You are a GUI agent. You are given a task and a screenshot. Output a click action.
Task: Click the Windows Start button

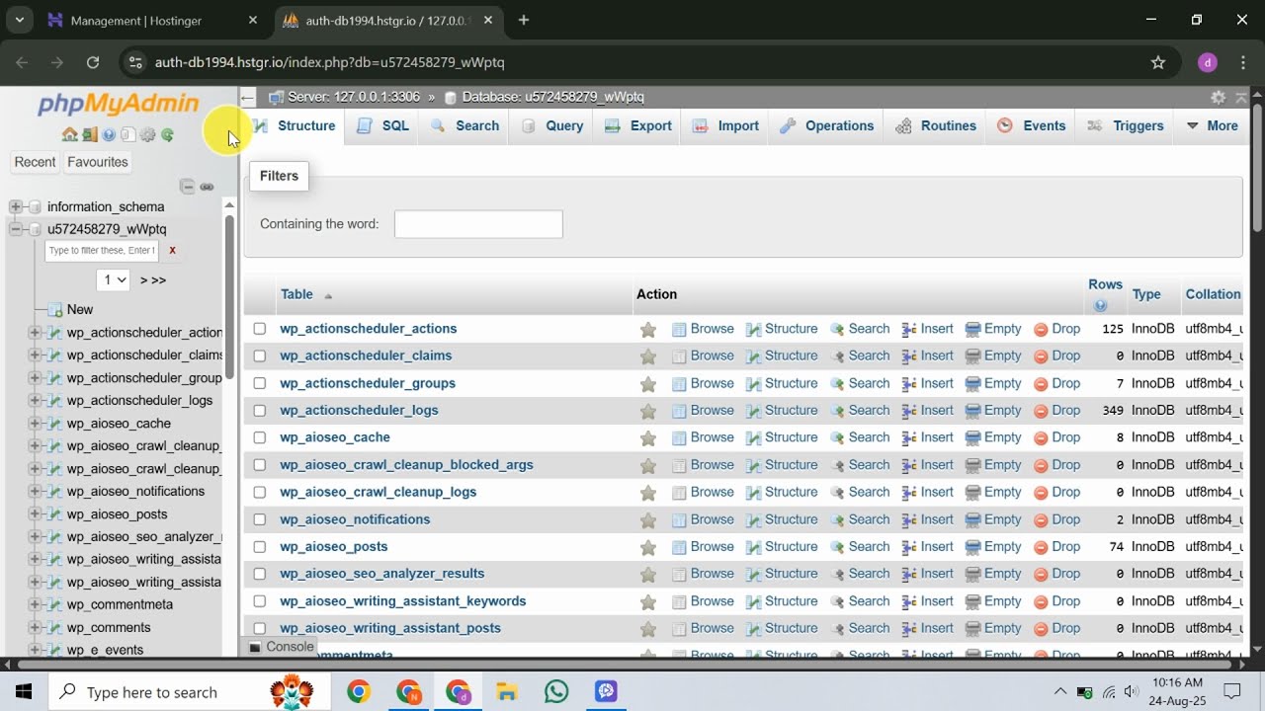[24, 692]
